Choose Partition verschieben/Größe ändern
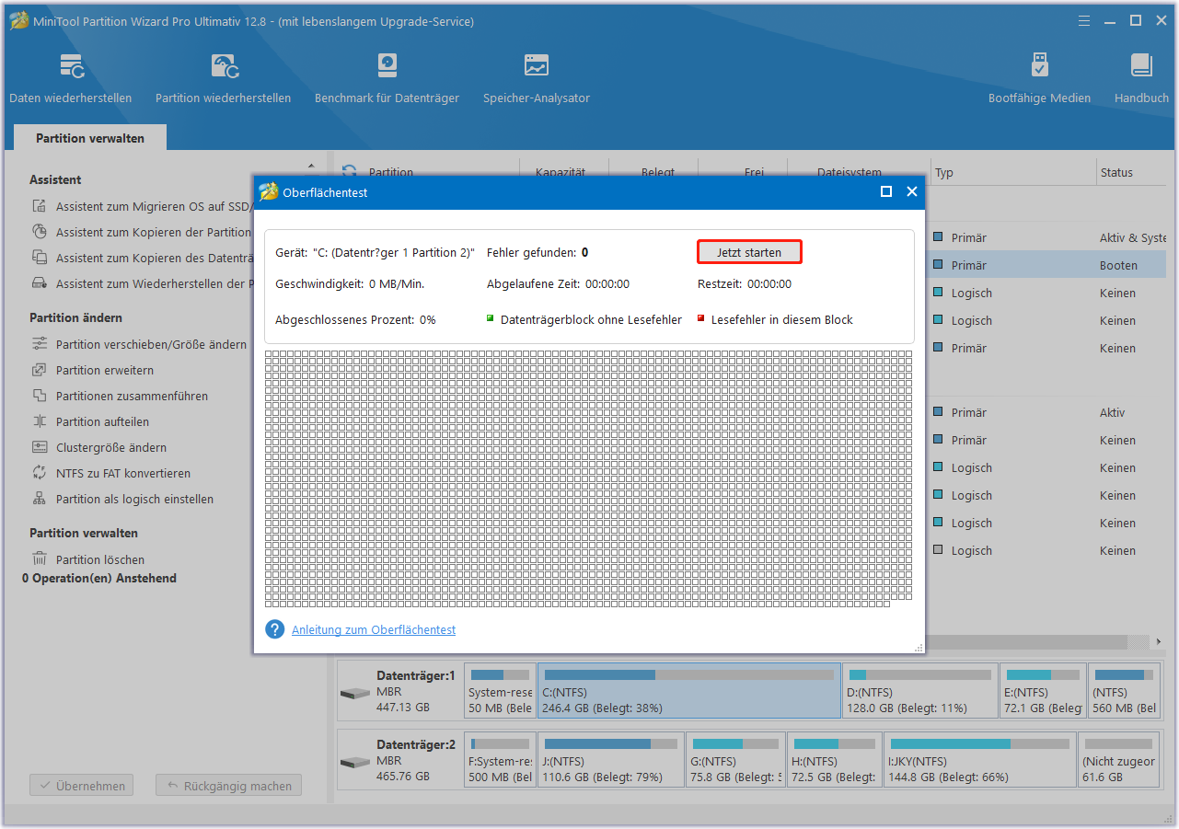1179x829 pixels. click(139, 344)
